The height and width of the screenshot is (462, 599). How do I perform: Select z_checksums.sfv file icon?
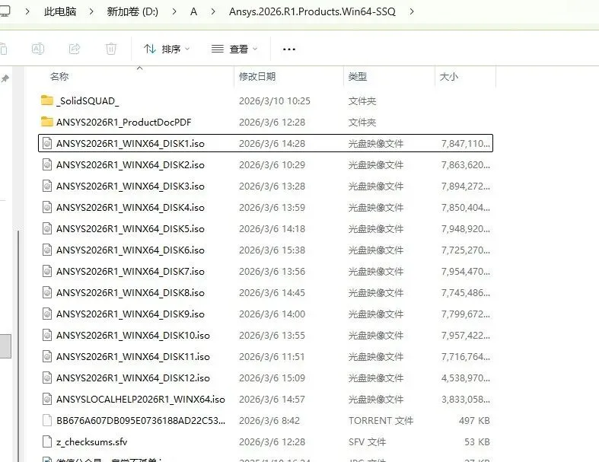(x=47, y=441)
